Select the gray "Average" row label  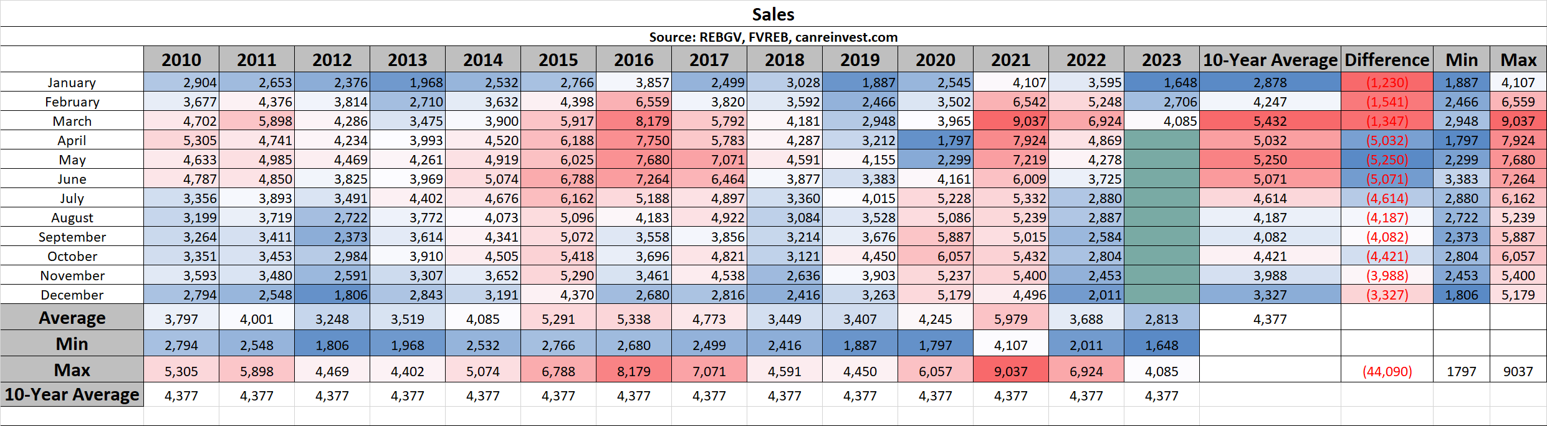[x=72, y=318]
